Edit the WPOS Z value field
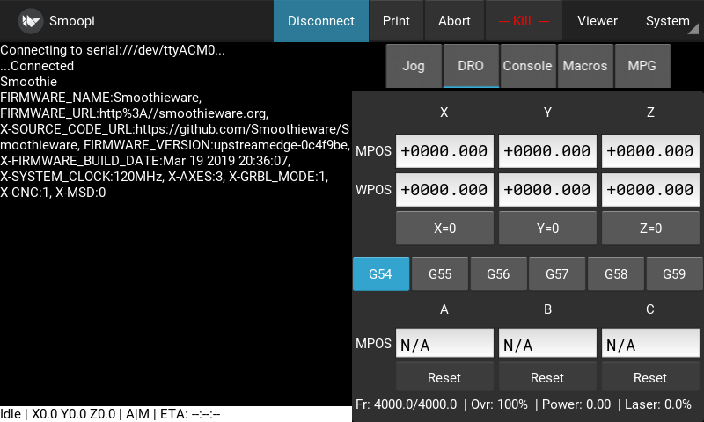 point(650,190)
